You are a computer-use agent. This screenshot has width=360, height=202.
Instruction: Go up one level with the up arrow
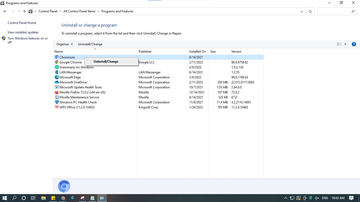click(25, 11)
